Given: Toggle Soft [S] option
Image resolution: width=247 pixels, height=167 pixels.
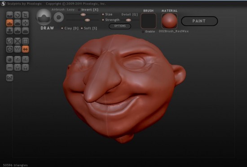Looking at the screenshot, I should click(x=89, y=28).
